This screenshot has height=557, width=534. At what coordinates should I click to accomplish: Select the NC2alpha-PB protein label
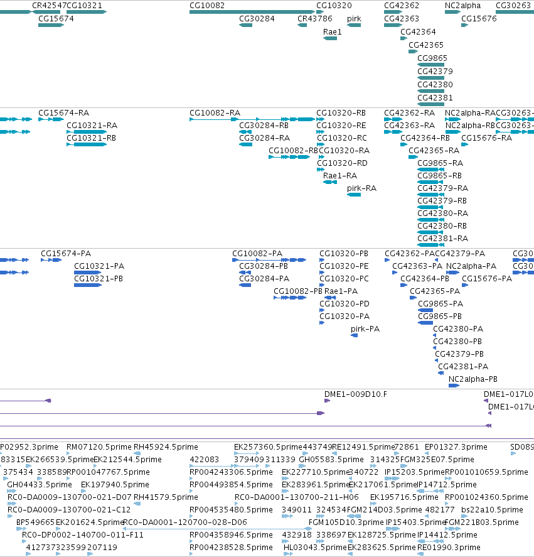coord(473,379)
